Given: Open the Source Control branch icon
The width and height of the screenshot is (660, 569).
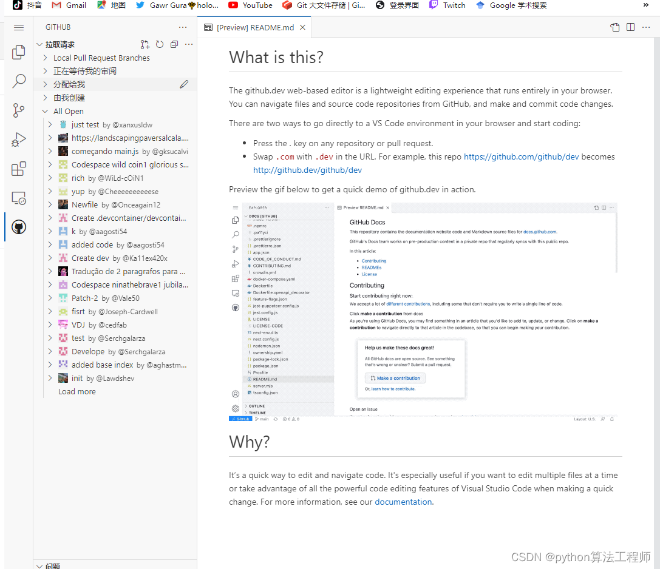Looking at the screenshot, I should click(19, 110).
